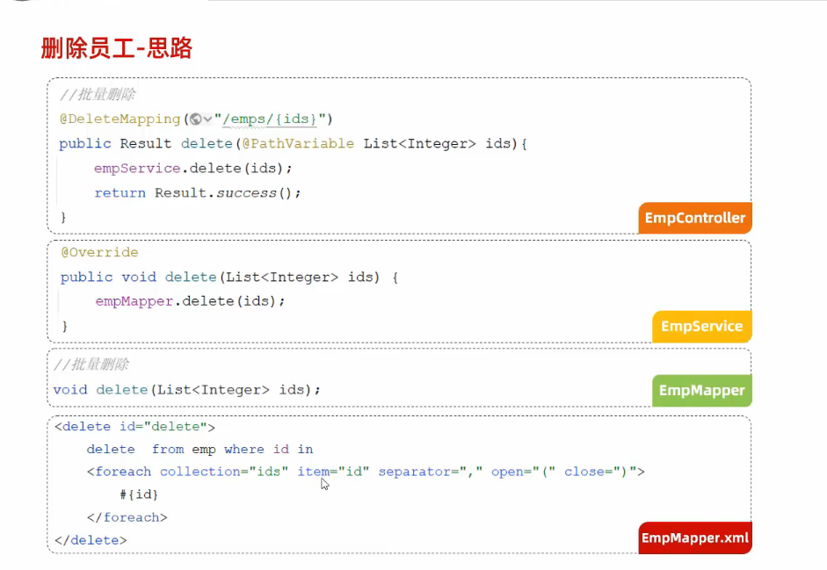Click the empMapper.delete(ids) call
This screenshot has width=827, height=570.
(x=191, y=301)
